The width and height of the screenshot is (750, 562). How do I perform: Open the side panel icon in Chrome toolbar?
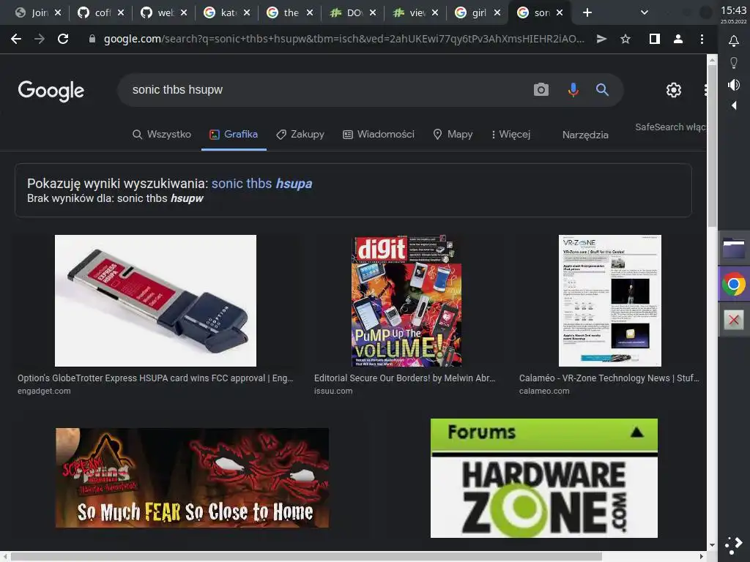(655, 40)
